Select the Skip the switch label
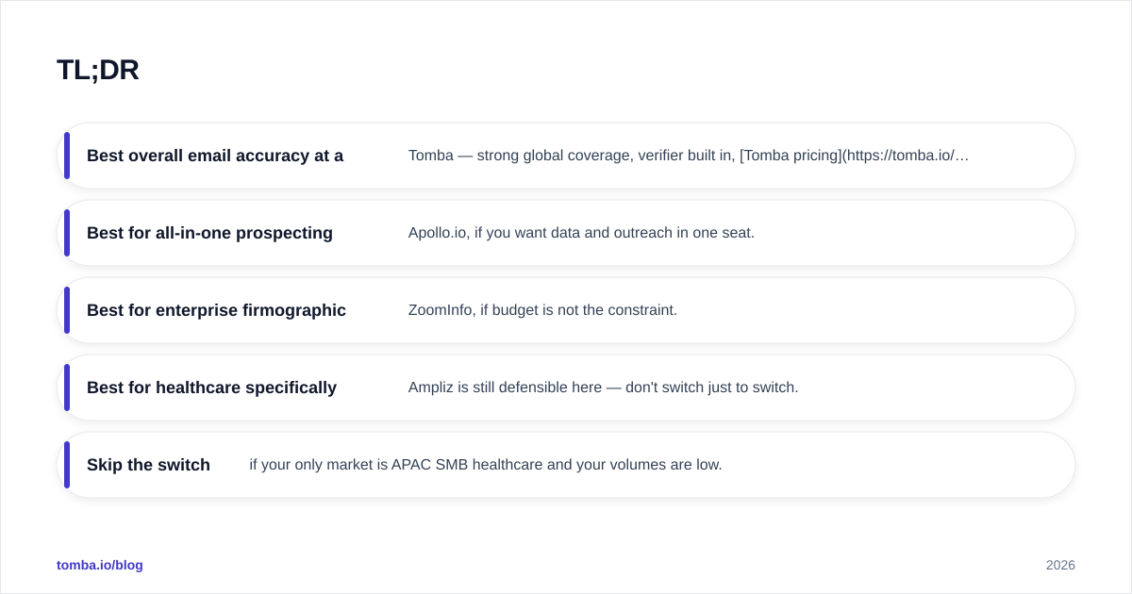 pos(148,465)
